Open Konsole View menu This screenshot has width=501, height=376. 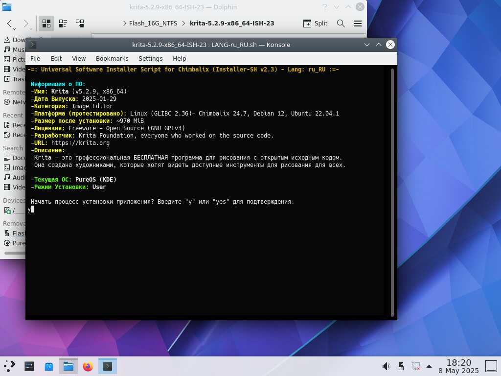(x=79, y=59)
